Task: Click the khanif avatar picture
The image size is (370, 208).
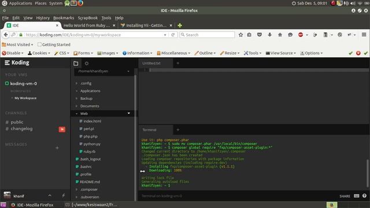Action: tap(7, 195)
